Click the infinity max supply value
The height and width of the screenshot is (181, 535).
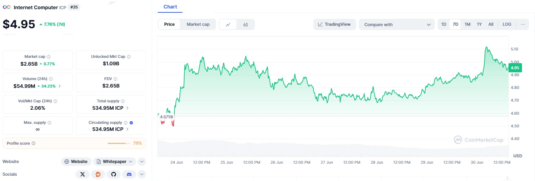pyautogui.click(x=38, y=129)
